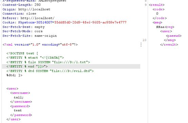Click the closing </password> tag
Screen dimensions: 188x123
pyautogui.click(x=21, y=115)
